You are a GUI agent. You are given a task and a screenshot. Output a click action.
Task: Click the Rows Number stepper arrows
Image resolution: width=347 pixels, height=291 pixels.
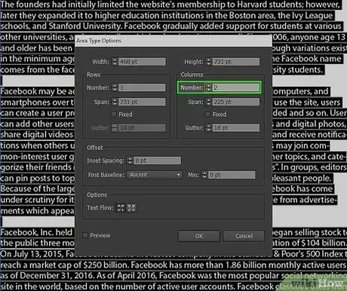click(115, 87)
